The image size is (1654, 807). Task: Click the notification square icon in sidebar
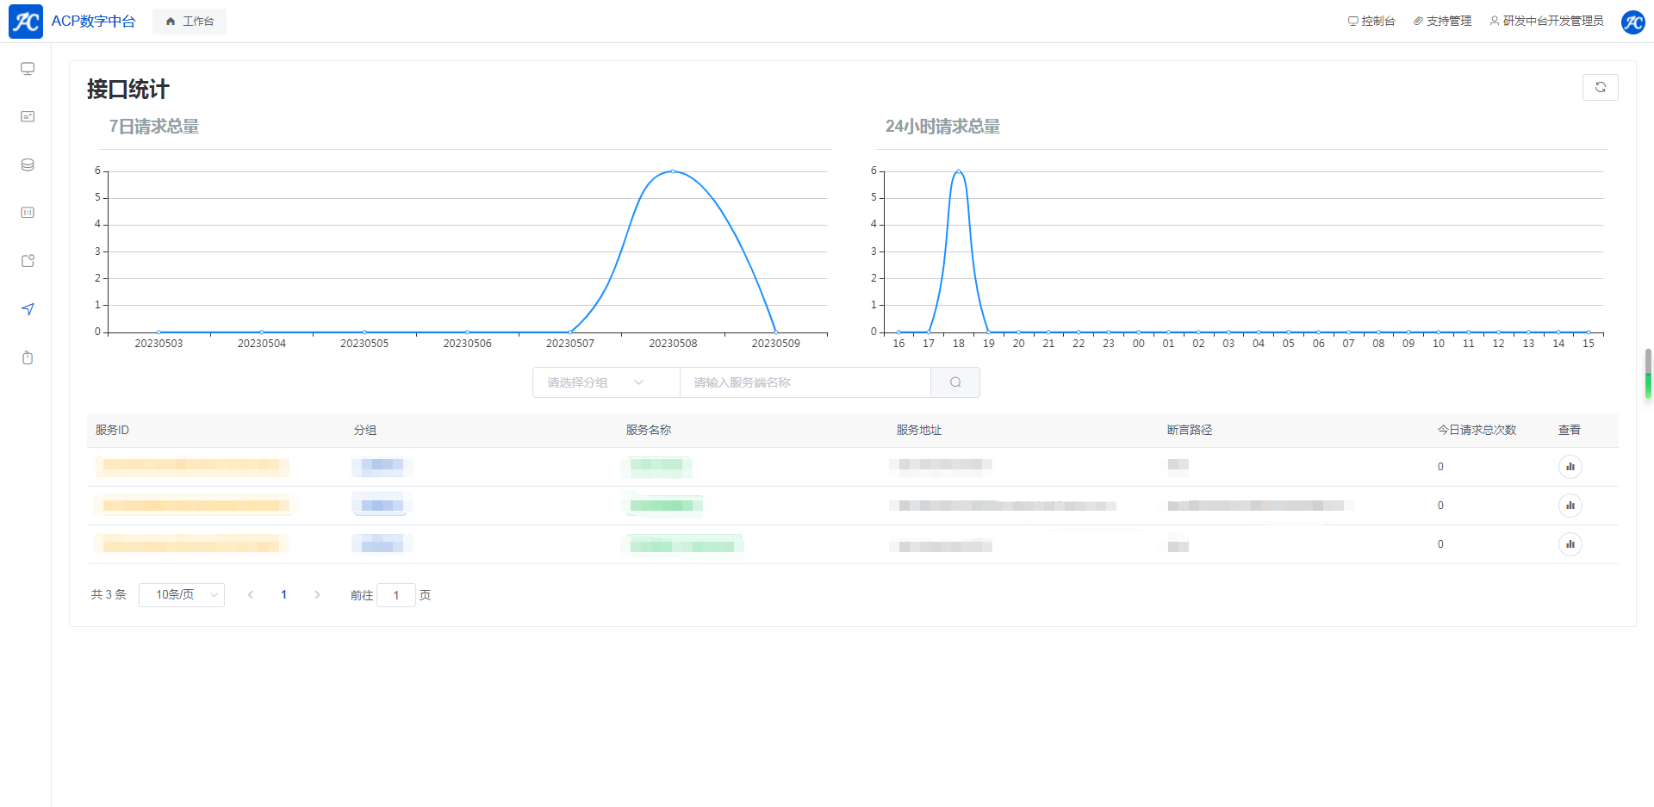(x=28, y=261)
